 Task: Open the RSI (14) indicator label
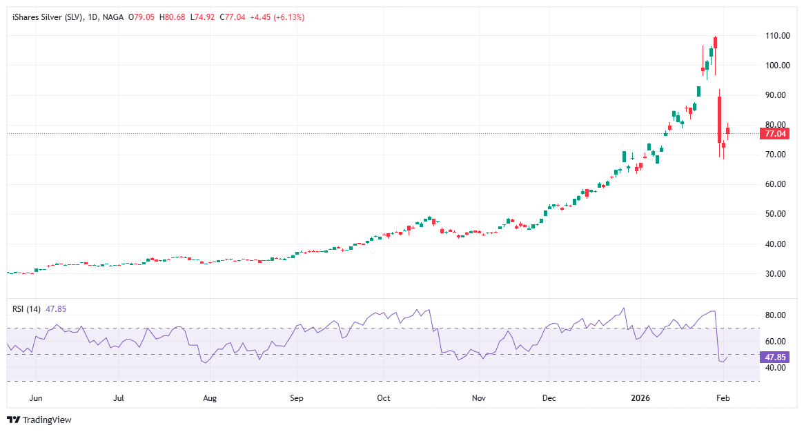click(26, 308)
